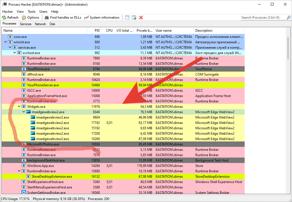Click the icon of msedgewebview2.exe PID 15192
Viewport: 292px width, 202px height.
pyautogui.click(x=33, y=128)
